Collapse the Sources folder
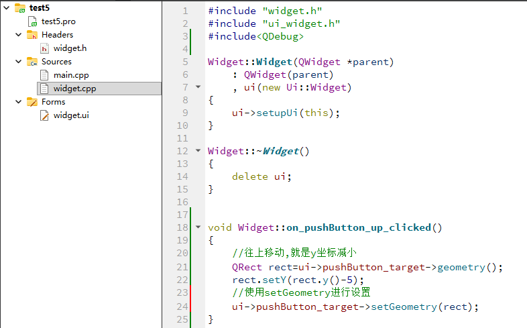Viewport: 527px width, 328px height. (19, 62)
